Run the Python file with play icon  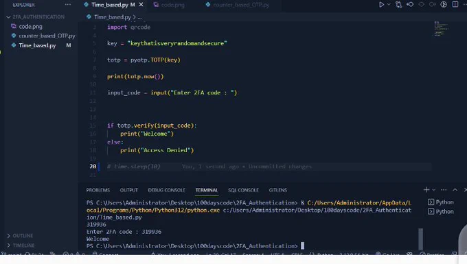coord(381,5)
